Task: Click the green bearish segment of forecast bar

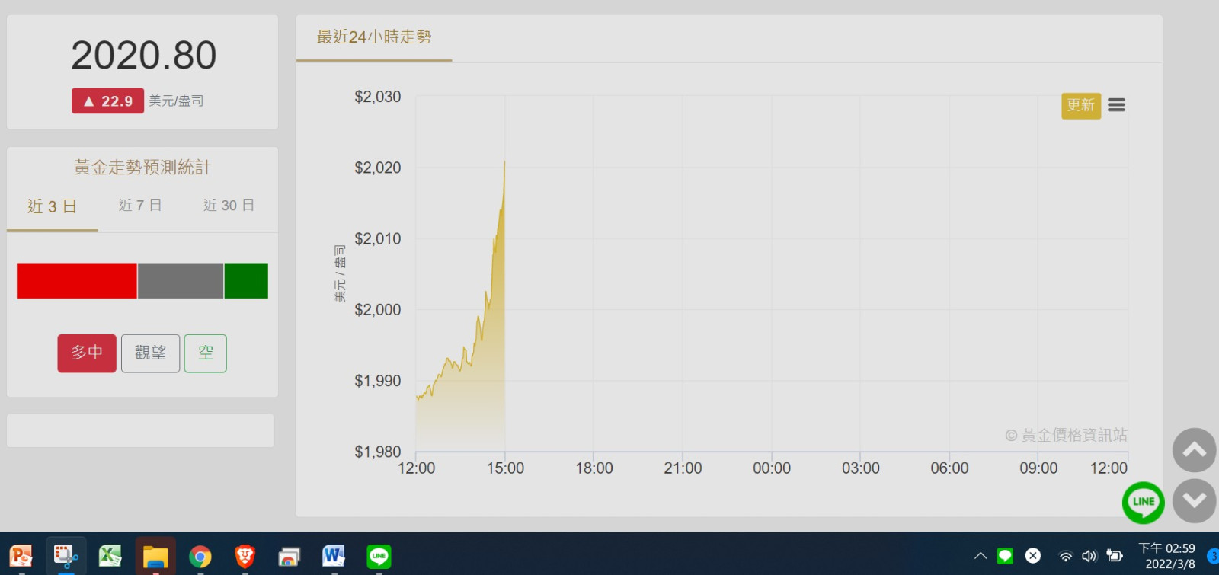Action: pos(246,281)
